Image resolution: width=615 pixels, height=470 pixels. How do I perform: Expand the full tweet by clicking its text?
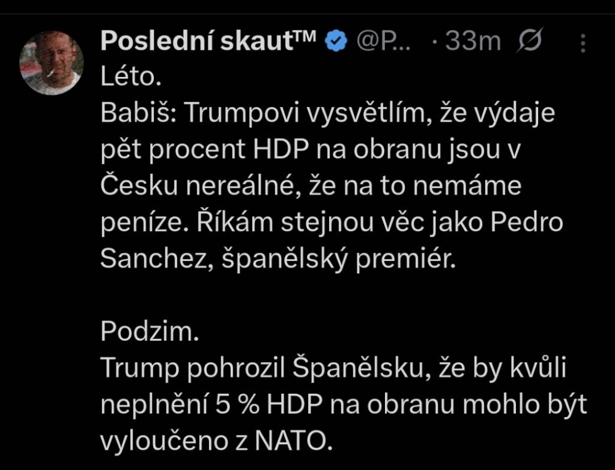pyautogui.click(x=307, y=185)
